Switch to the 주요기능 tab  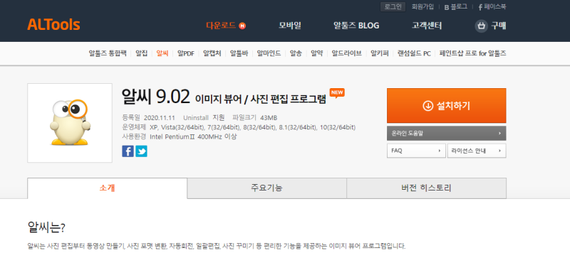click(266, 188)
